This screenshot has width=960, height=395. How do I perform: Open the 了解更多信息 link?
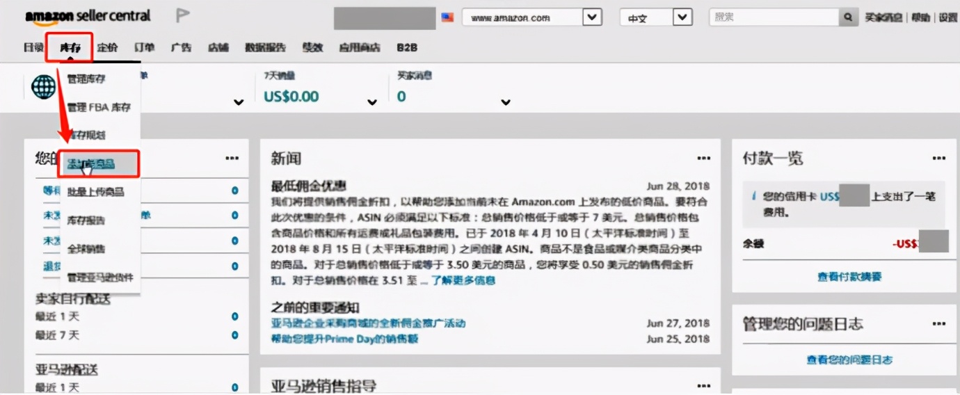click(463, 280)
